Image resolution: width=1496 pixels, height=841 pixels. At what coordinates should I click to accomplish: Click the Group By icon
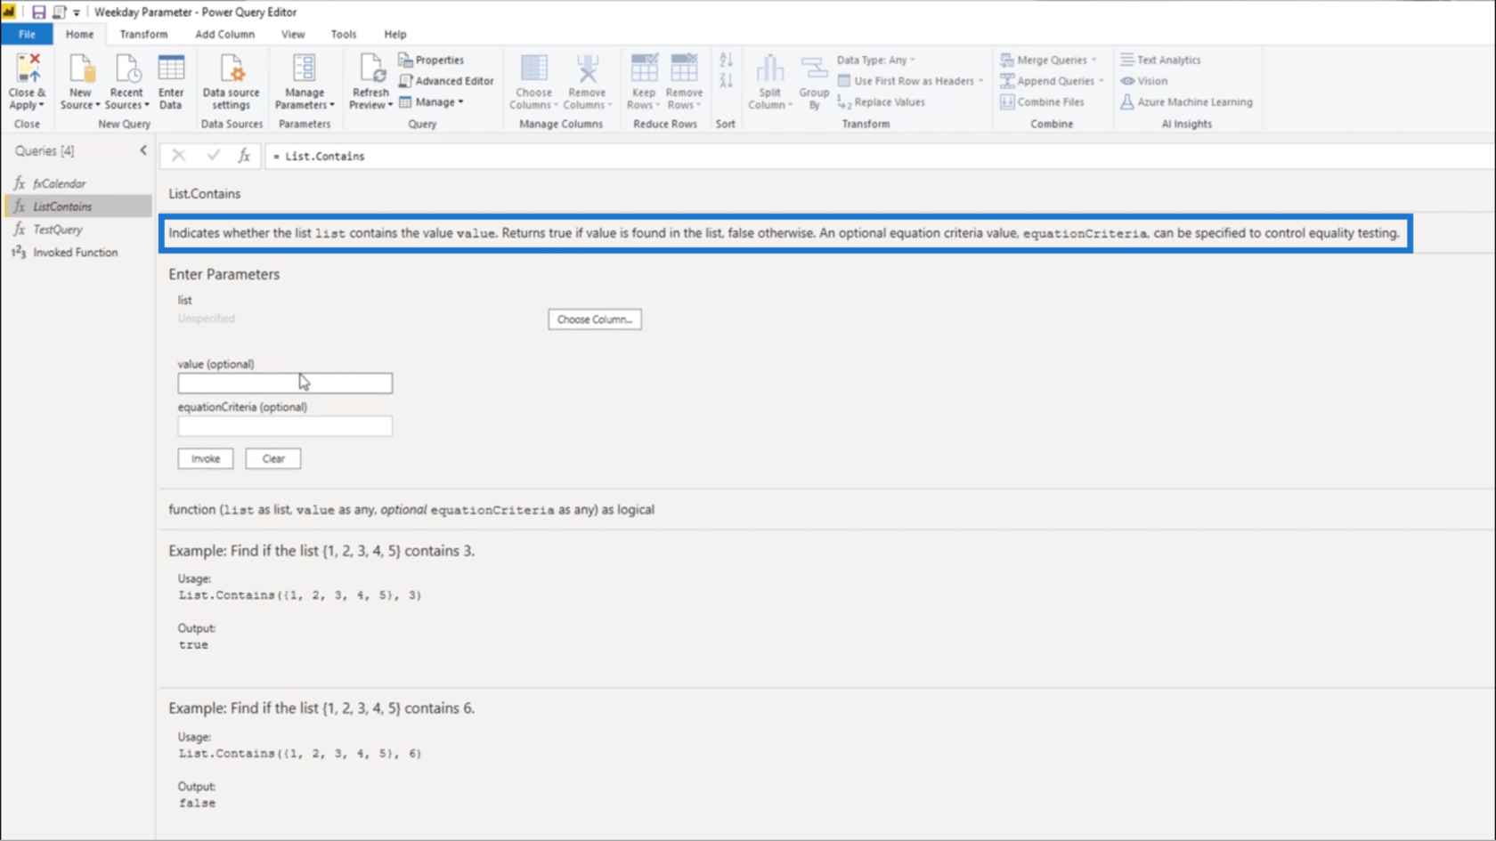tap(814, 69)
